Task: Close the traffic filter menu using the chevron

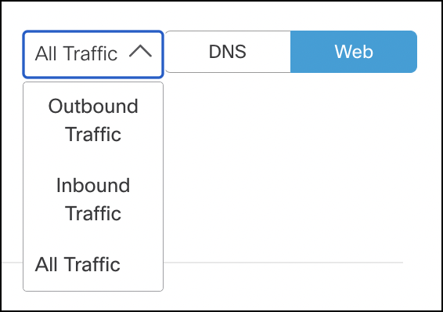Action: pos(140,52)
